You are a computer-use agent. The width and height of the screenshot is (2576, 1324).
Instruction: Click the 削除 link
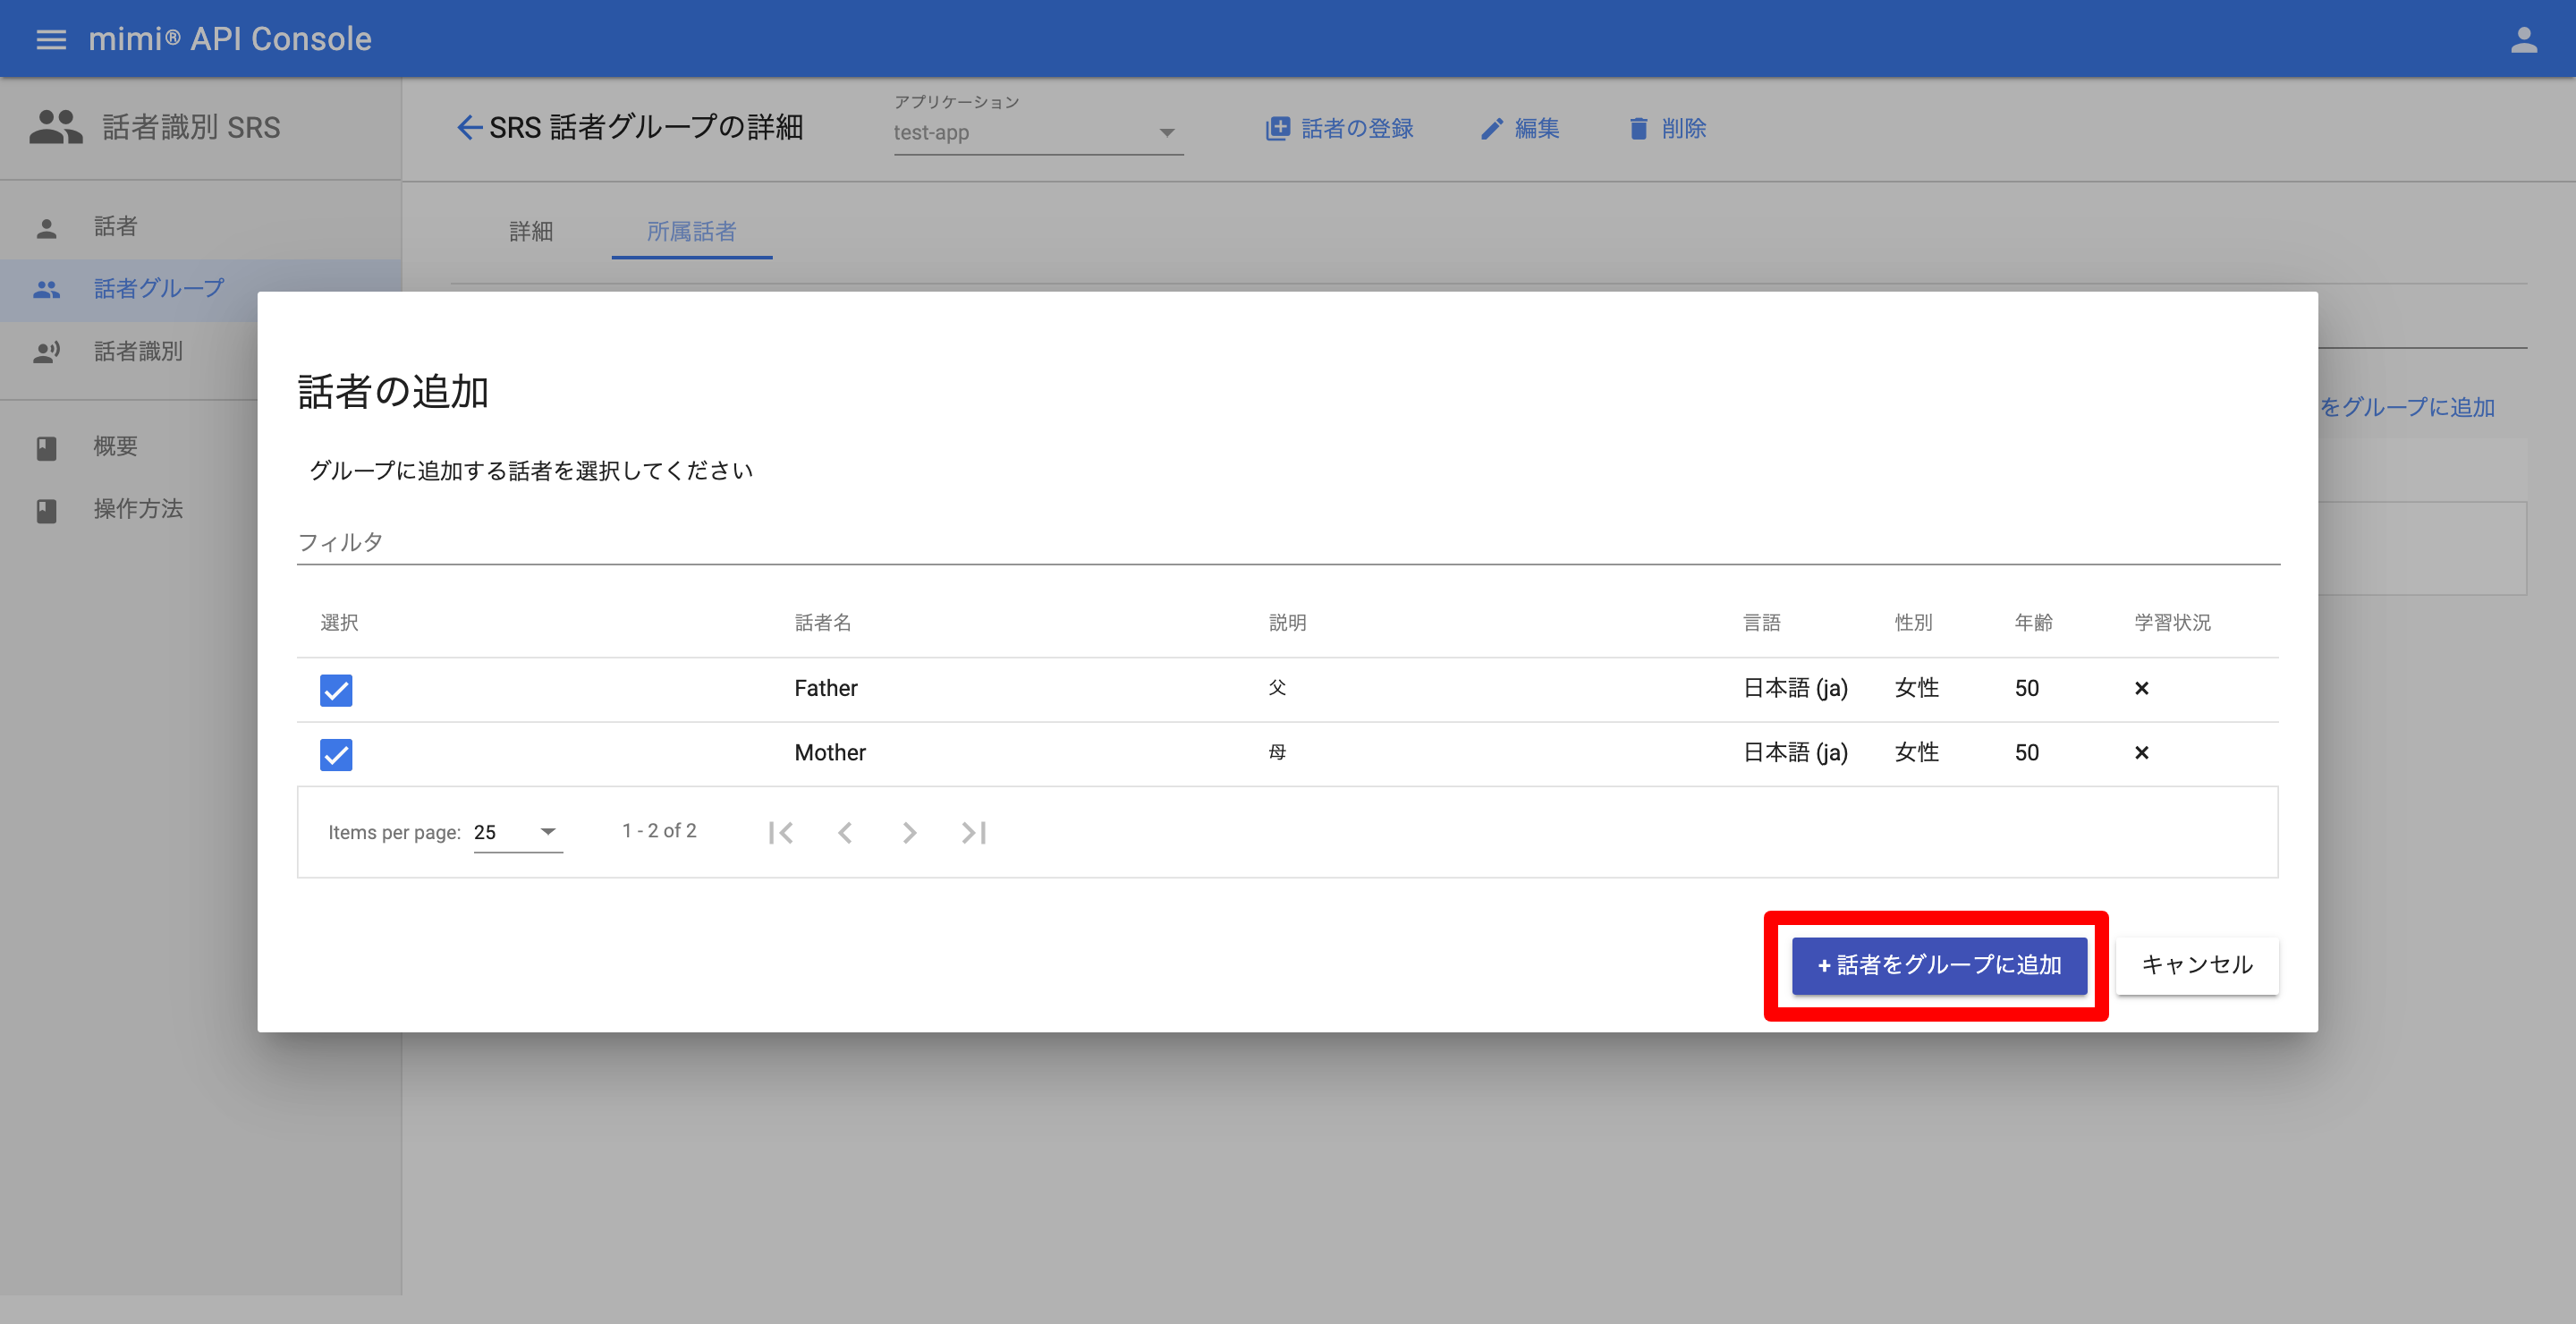tap(1667, 129)
